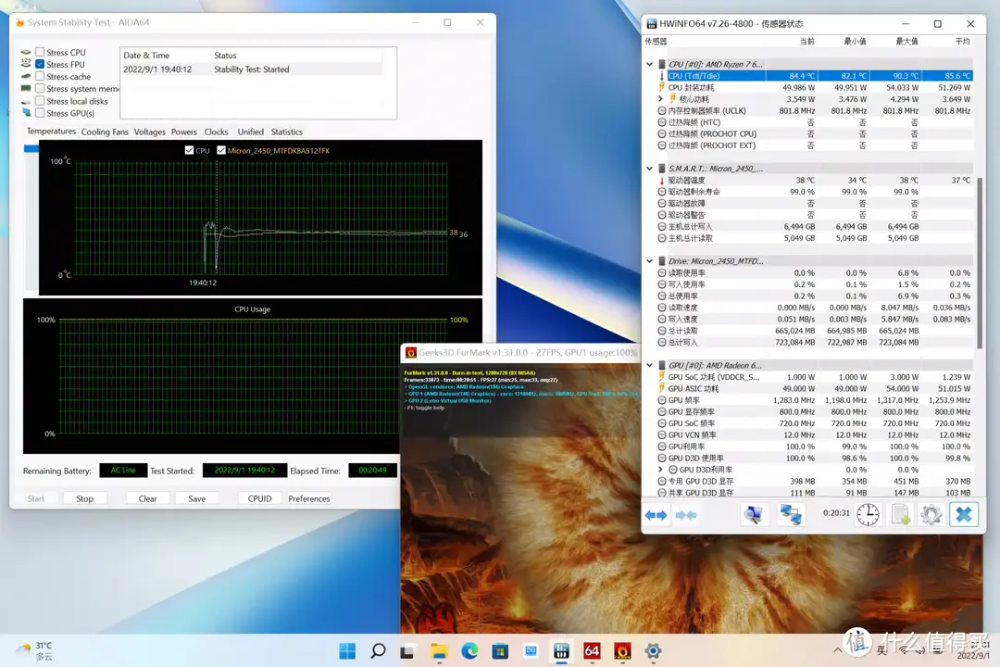Click the Stress FPU 123 icon
The width and height of the screenshot is (1000, 667).
pos(26,64)
